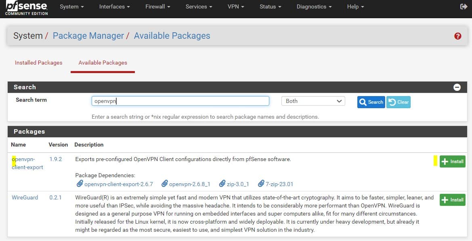Image resolution: width=472 pixels, height=241 pixels.
Task: Click the 'Enter a search string' hint text
Action: coord(205,117)
